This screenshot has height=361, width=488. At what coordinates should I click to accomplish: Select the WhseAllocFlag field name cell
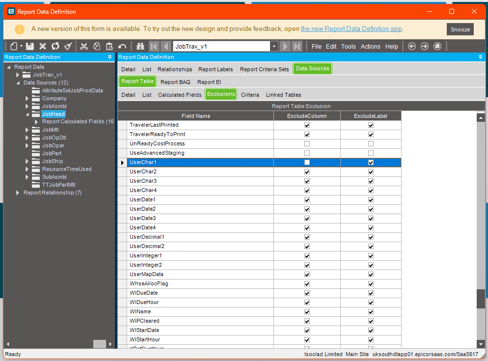200,283
